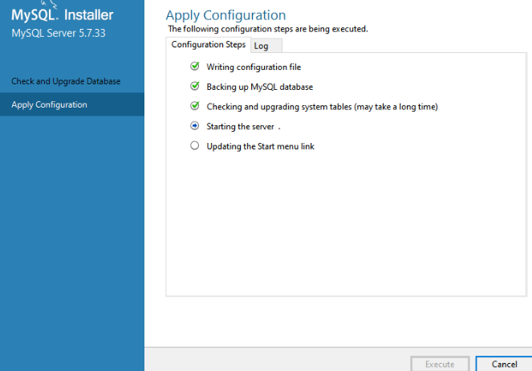This screenshot has height=371, width=532.
Task: Click the Cancel button
Action: point(504,364)
